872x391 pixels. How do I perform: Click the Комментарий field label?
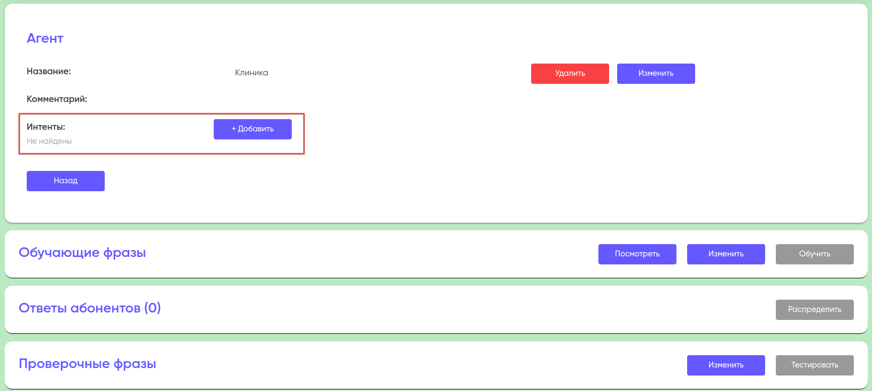click(57, 99)
